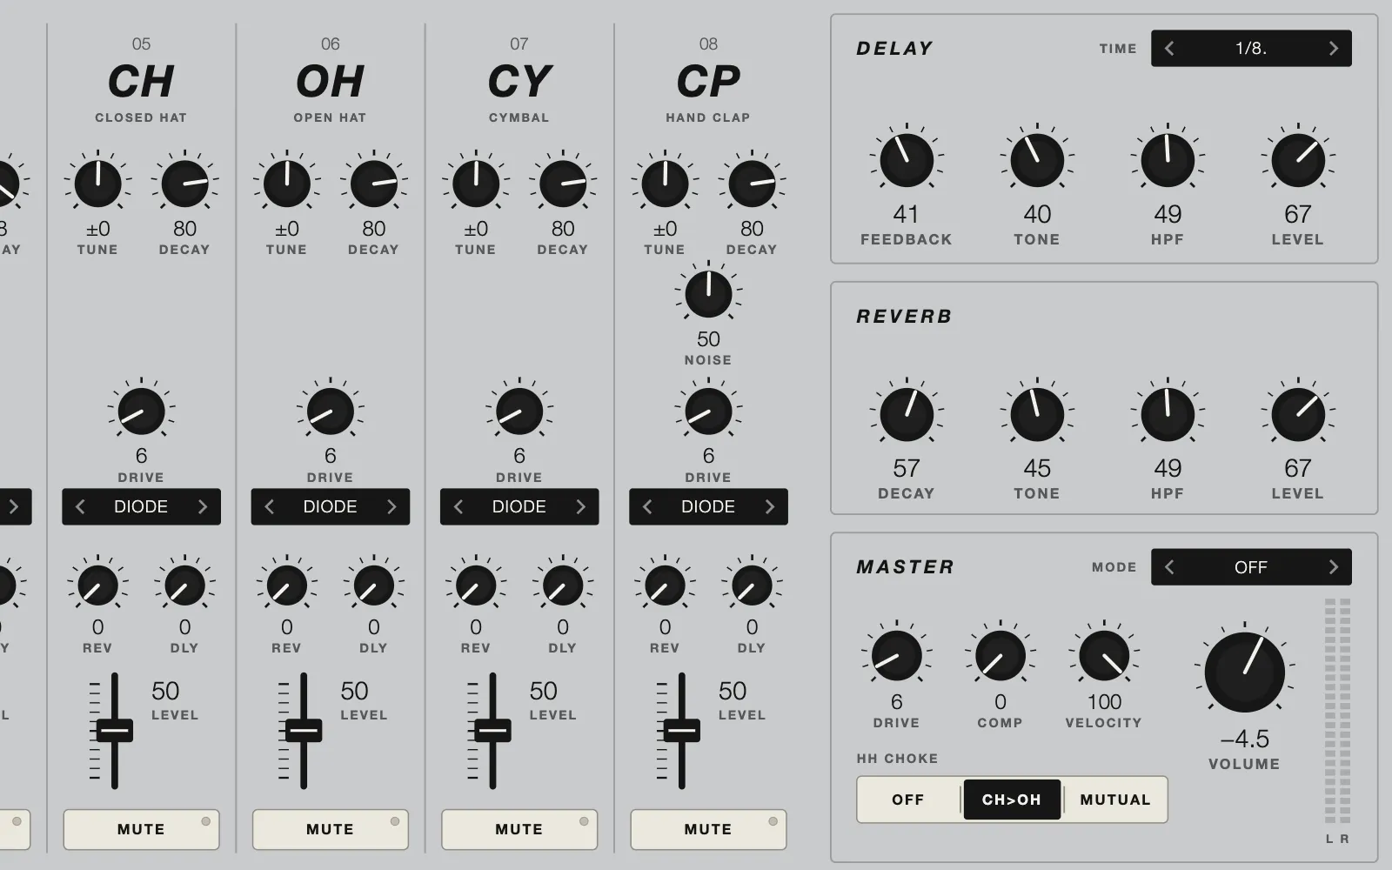Click the Reverb Tone knob
Screen dimensions: 1392x870
1037,414
